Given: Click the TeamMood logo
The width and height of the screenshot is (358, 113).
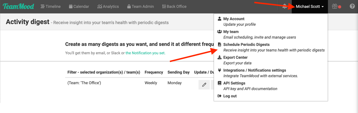Looking at the screenshot, I should coord(18,6).
